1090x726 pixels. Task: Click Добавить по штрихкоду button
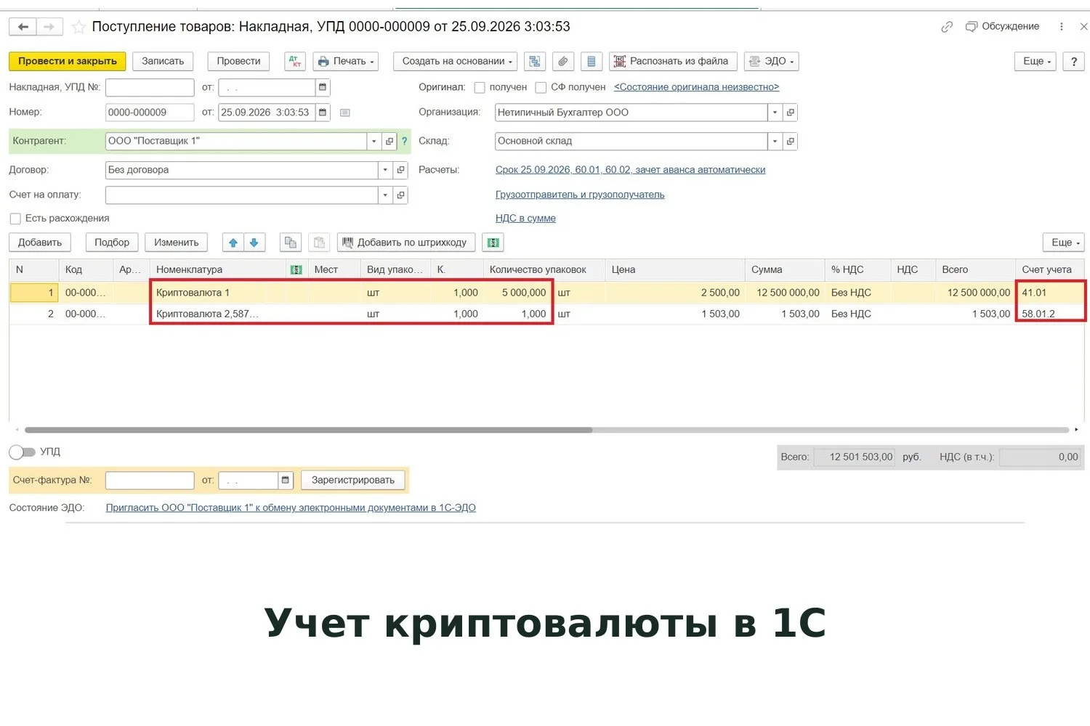pos(406,242)
